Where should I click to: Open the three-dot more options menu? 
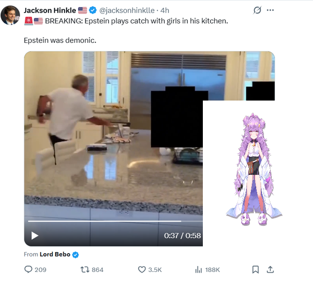(x=270, y=10)
